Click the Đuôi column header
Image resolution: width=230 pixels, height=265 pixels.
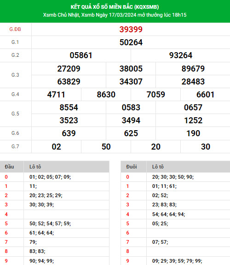[132, 167]
